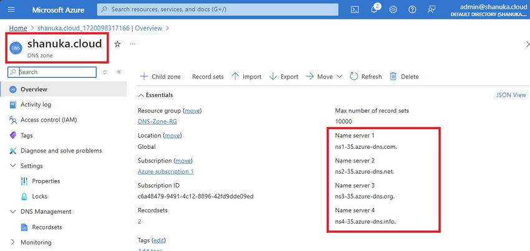Click the Delete trash can icon

point(393,77)
